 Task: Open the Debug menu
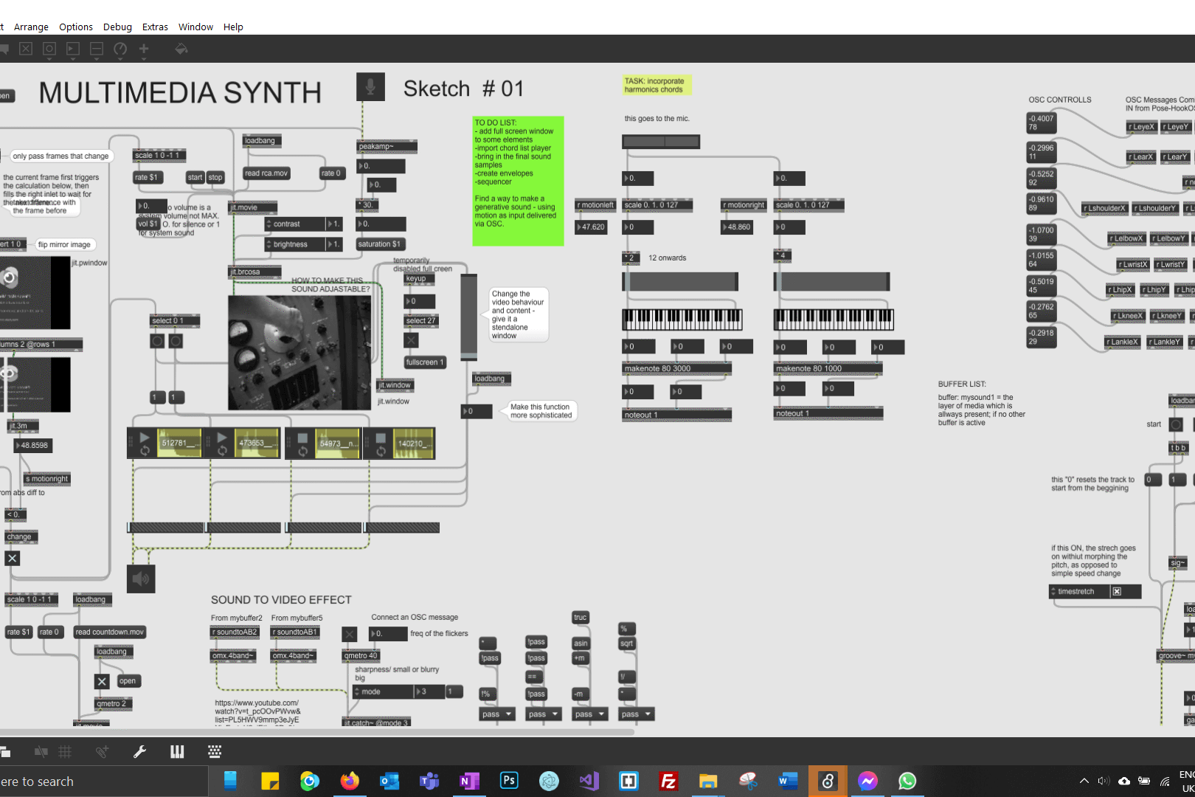[x=117, y=27]
